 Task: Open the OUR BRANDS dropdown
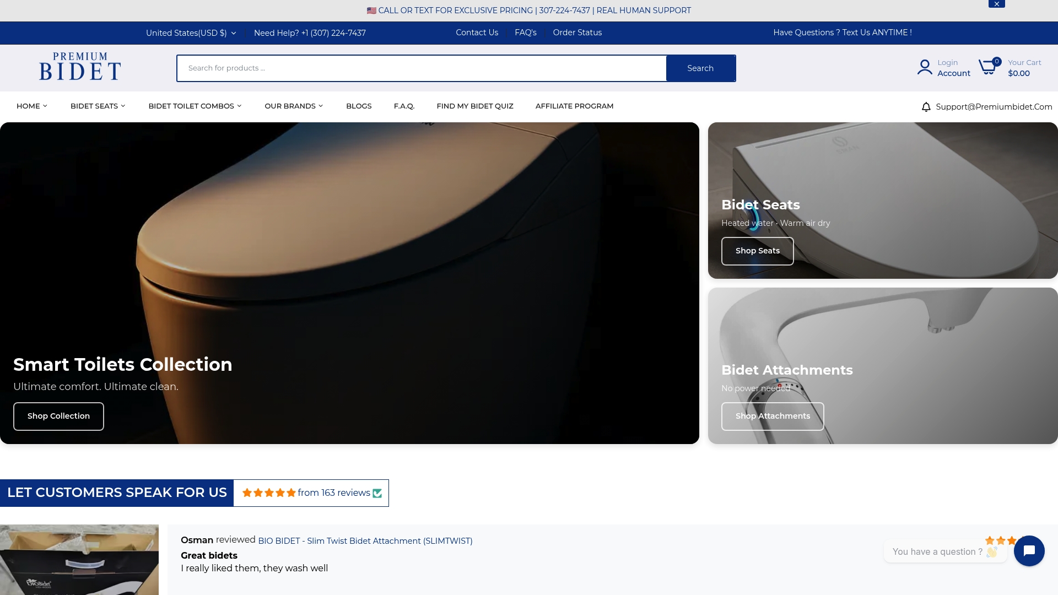(x=293, y=106)
